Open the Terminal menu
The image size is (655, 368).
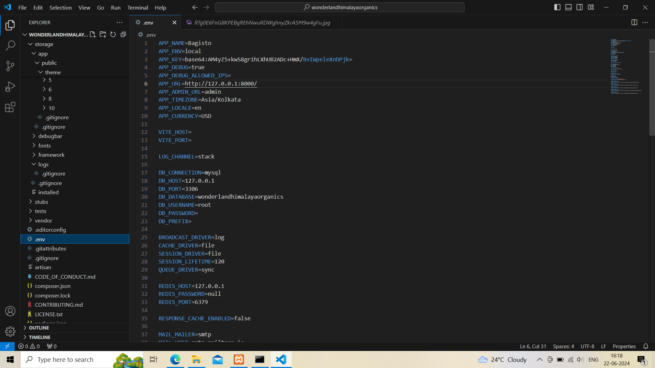coord(137,7)
